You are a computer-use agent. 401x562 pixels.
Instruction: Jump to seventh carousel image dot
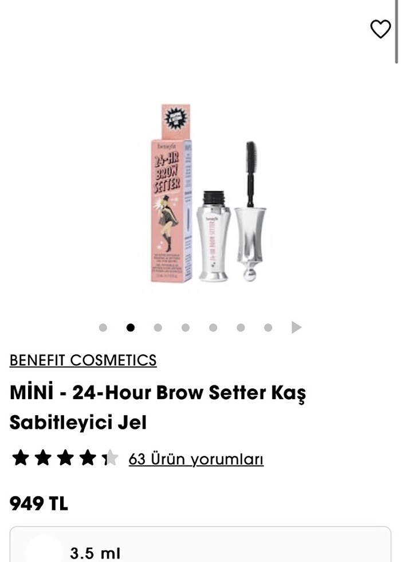[268, 327]
